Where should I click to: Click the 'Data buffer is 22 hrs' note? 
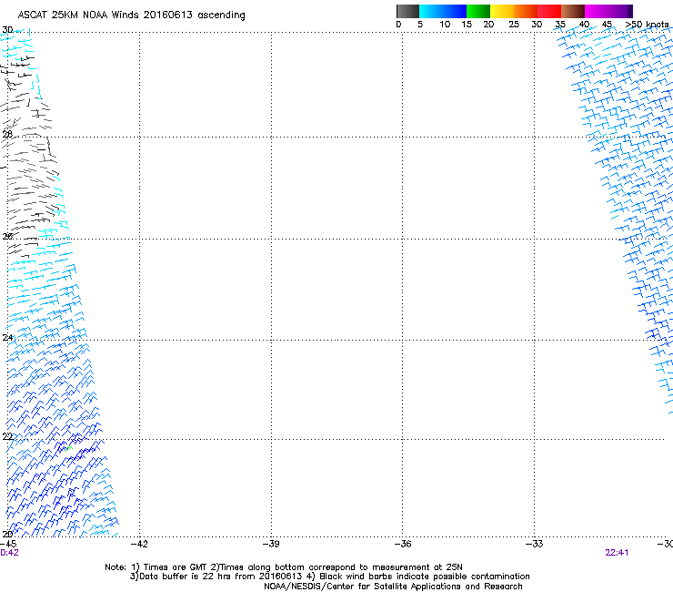(x=329, y=577)
